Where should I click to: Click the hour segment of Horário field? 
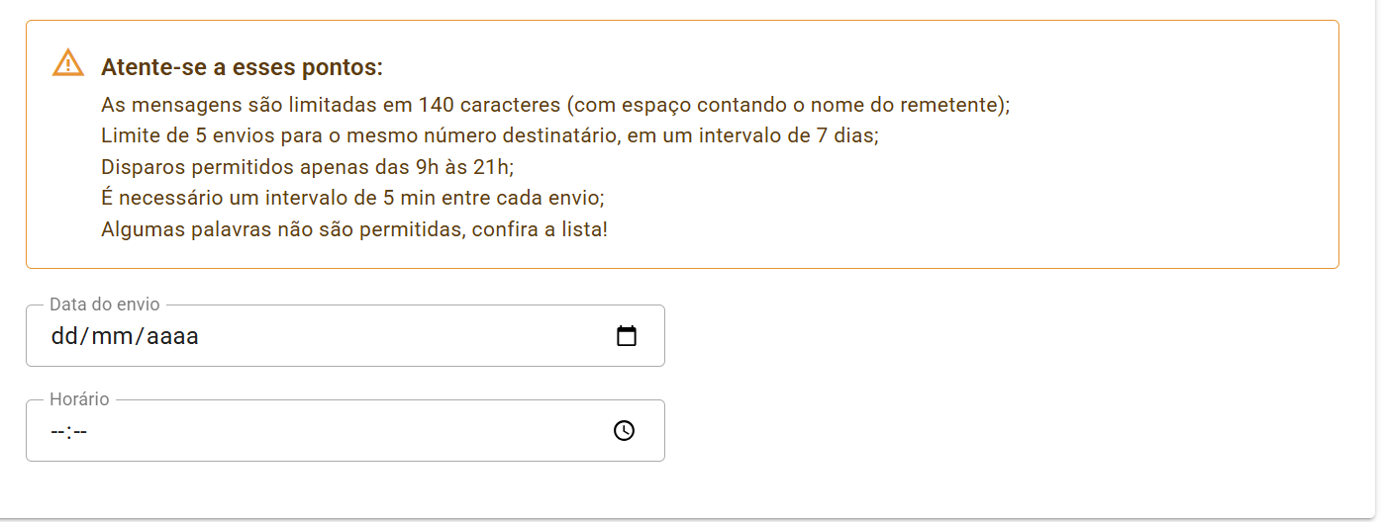[57, 431]
